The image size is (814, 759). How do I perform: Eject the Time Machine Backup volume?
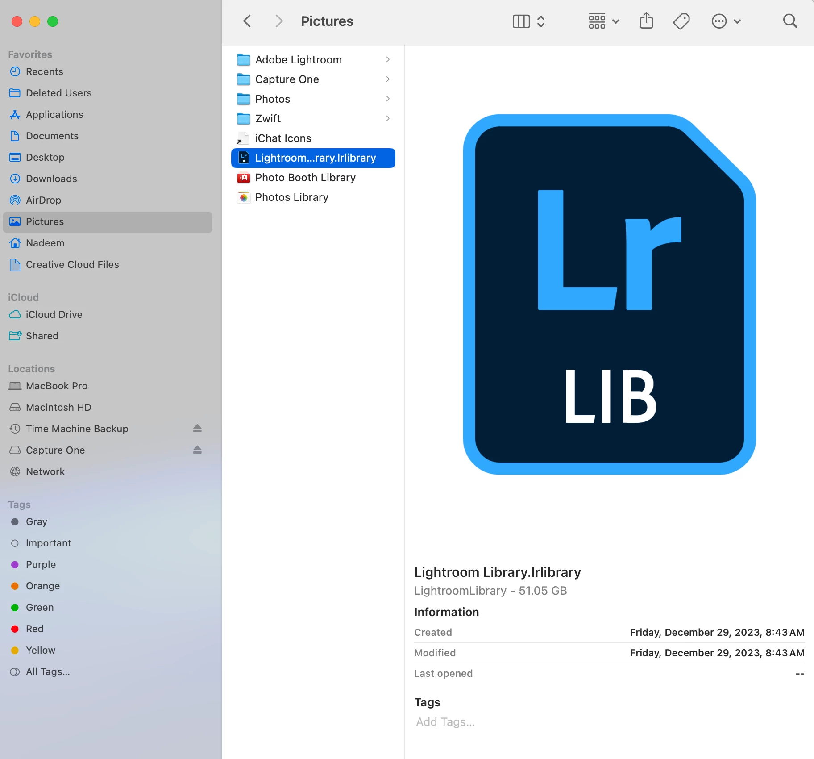coord(197,429)
